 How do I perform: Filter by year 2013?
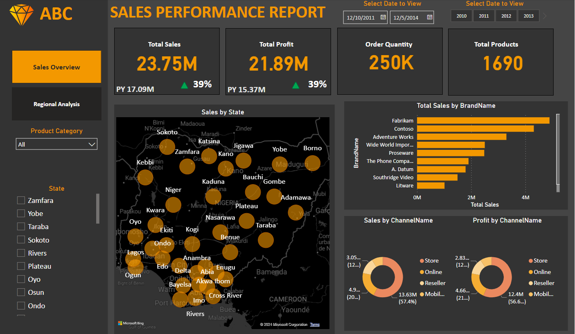[528, 16]
